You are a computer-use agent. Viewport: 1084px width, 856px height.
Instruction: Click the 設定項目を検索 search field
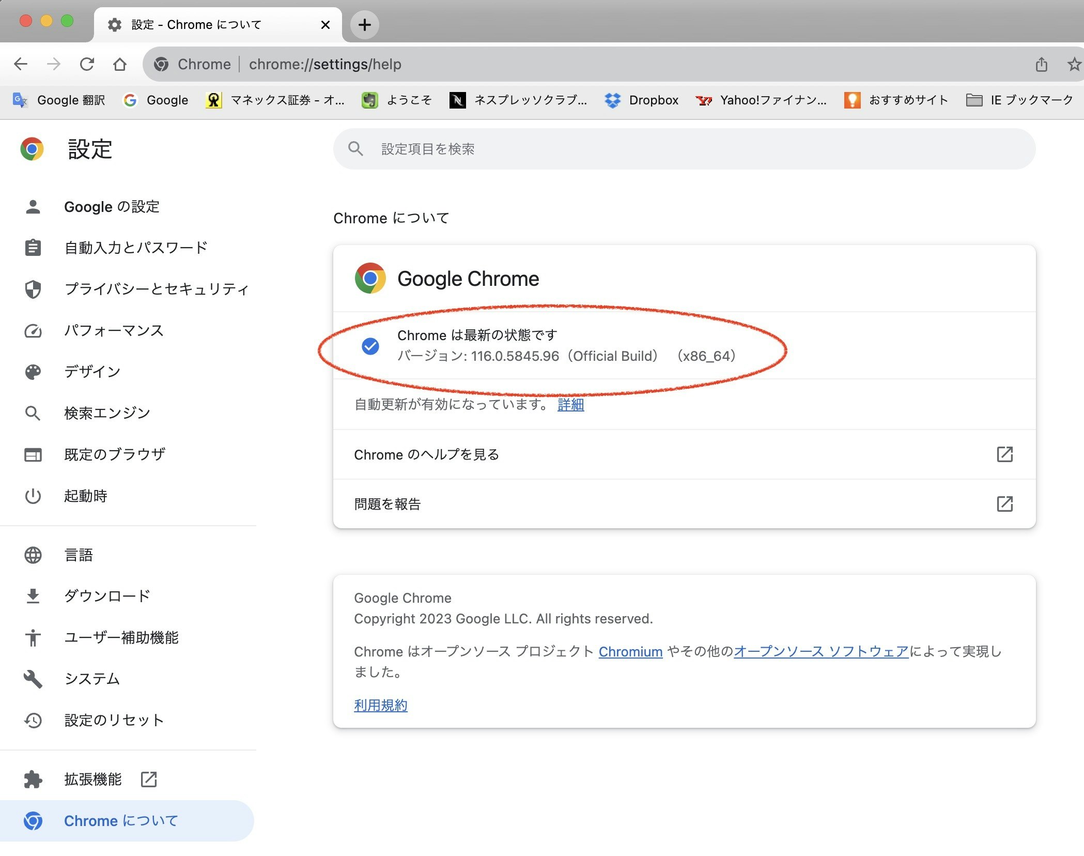tap(684, 149)
